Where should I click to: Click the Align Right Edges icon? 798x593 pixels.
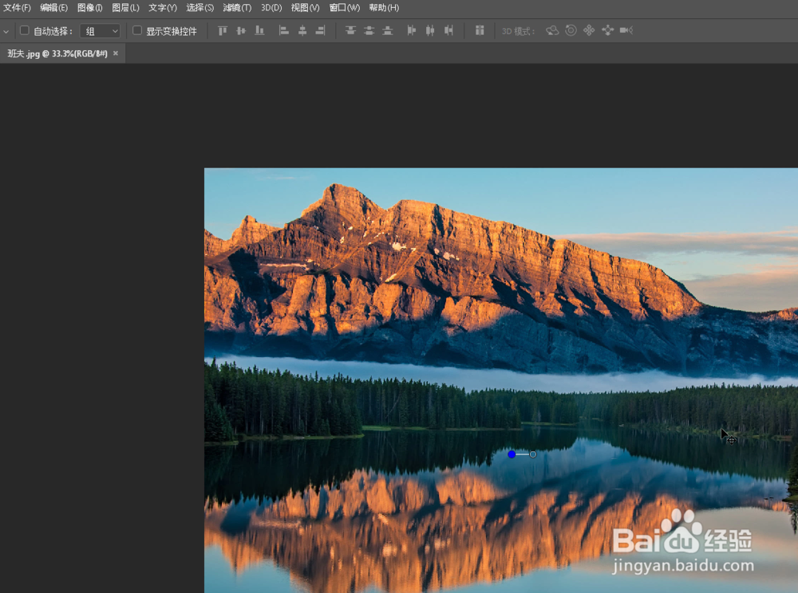(x=321, y=30)
